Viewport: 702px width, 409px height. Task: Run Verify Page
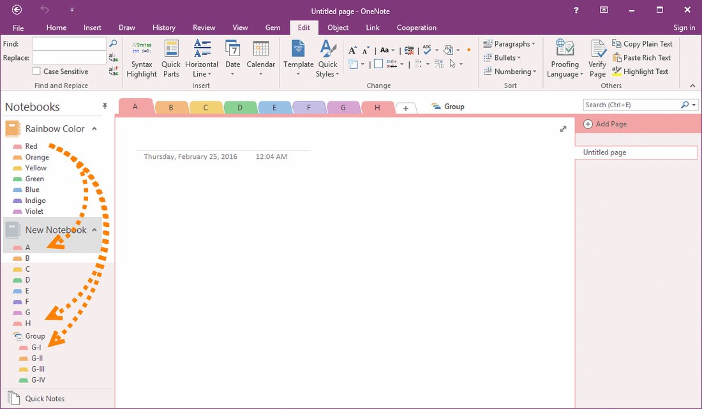597,59
